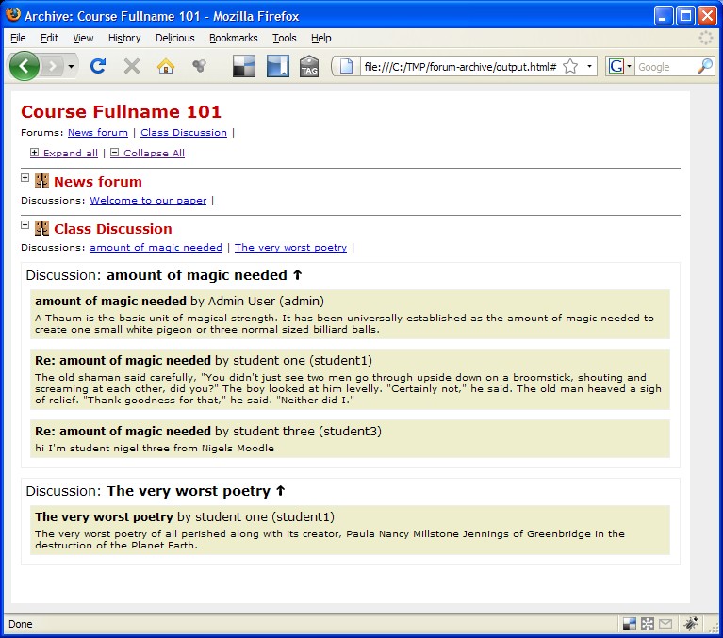Click the greyed Forward arrow button
Screen dimensions: 723x638
[x=53, y=66]
